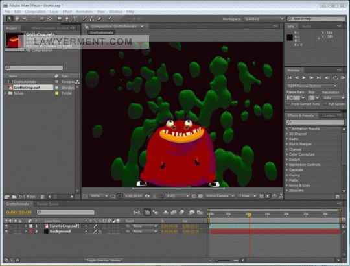Open Parent dropdown for GrottoCrop.swf layer
The width and height of the screenshot is (350, 266).
point(145,226)
